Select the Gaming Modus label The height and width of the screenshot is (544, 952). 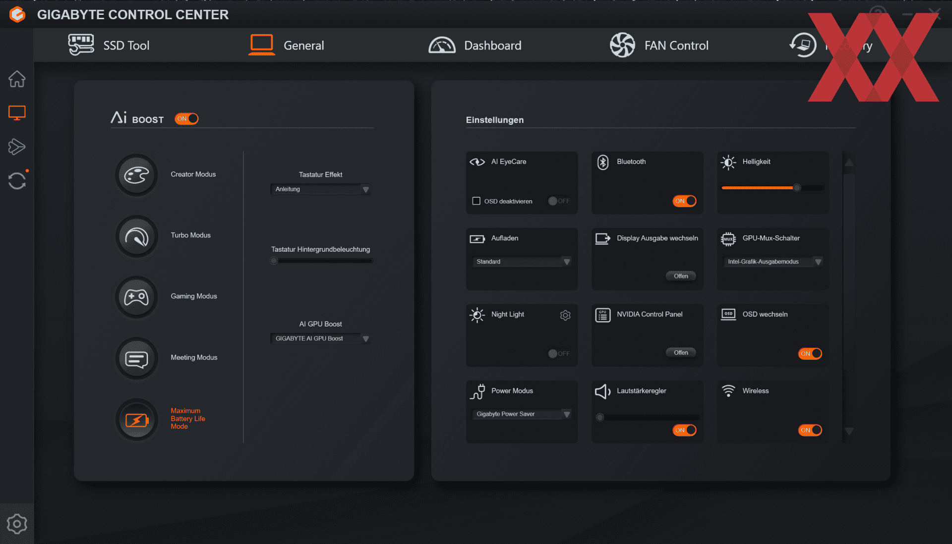click(194, 296)
